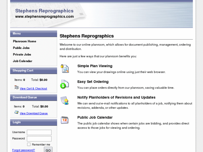Open View Download Queue link
Viewport: 203px width, 152px height.
pos(34,113)
